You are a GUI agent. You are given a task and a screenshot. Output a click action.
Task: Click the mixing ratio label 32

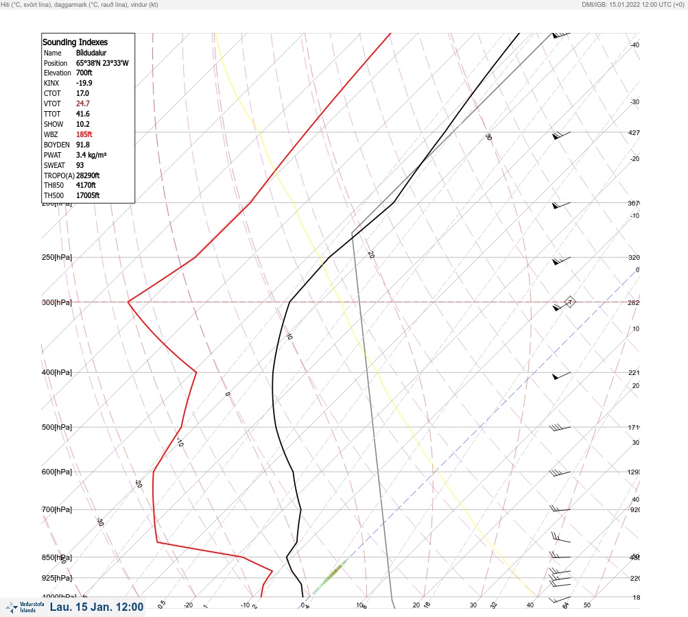[x=494, y=605]
